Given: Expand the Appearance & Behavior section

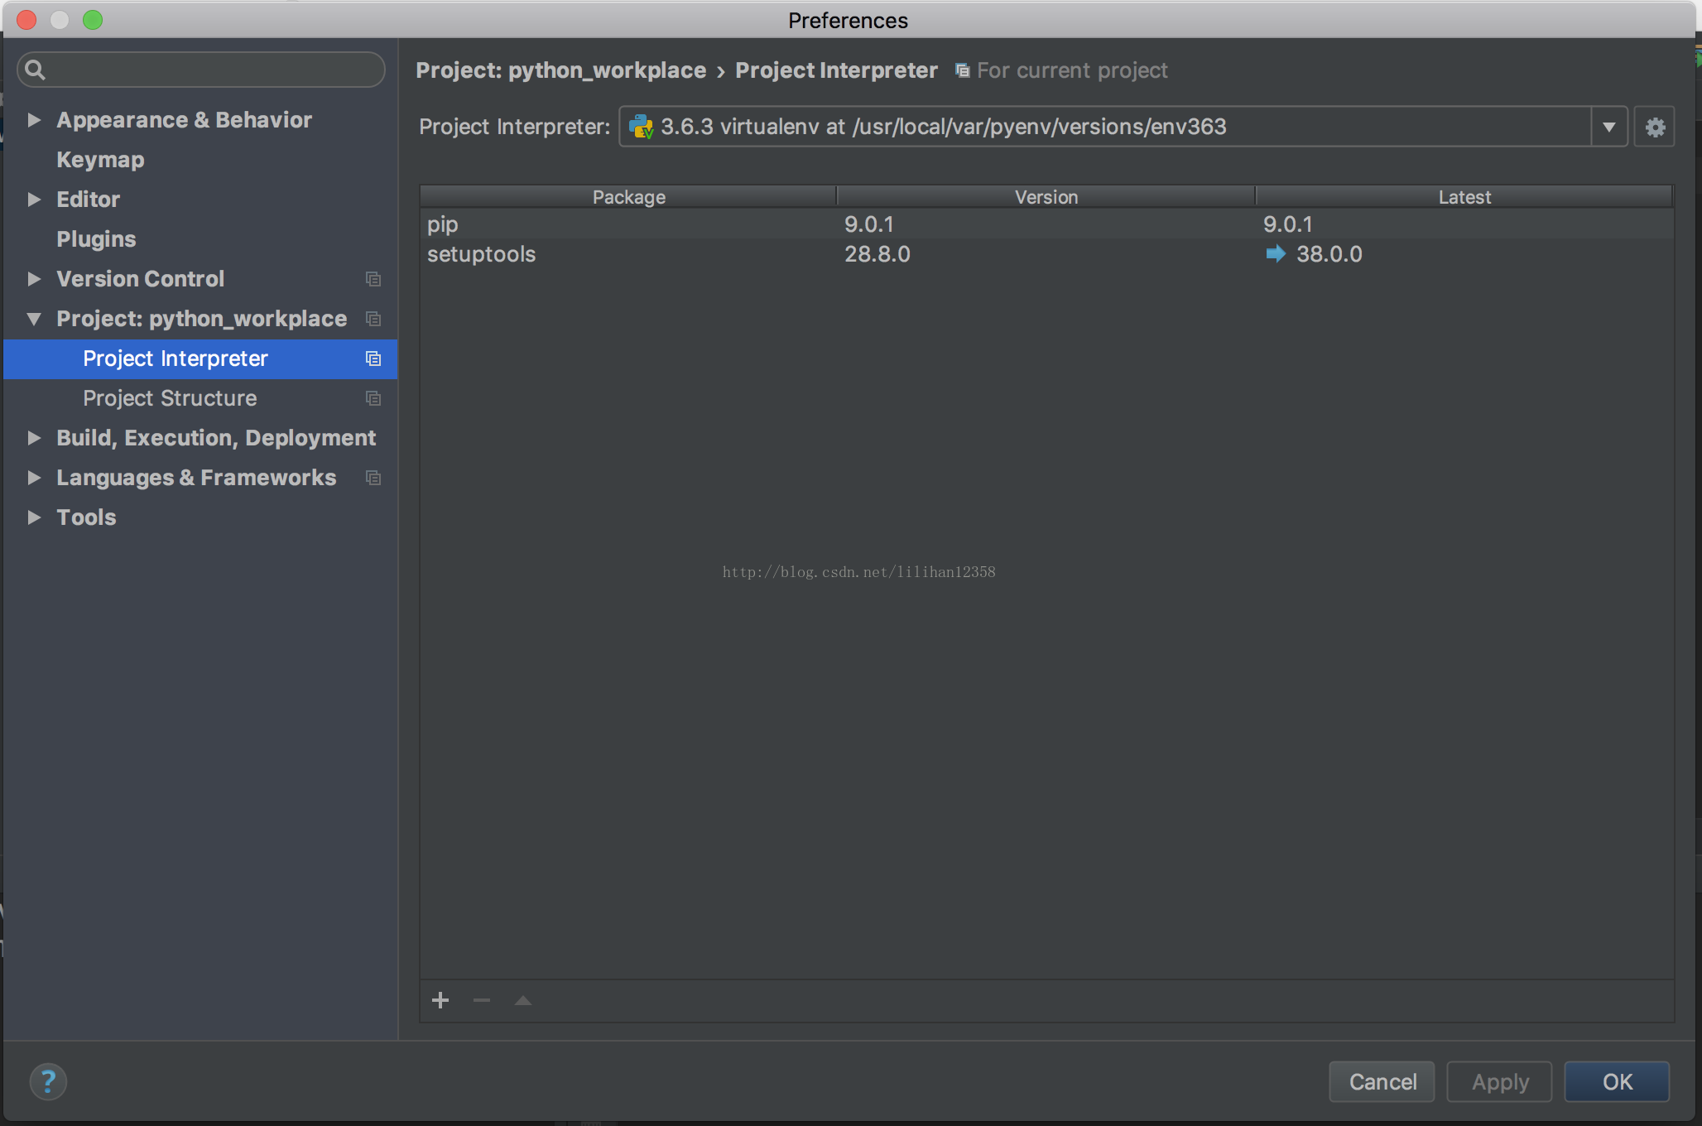Looking at the screenshot, I should [x=34, y=120].
